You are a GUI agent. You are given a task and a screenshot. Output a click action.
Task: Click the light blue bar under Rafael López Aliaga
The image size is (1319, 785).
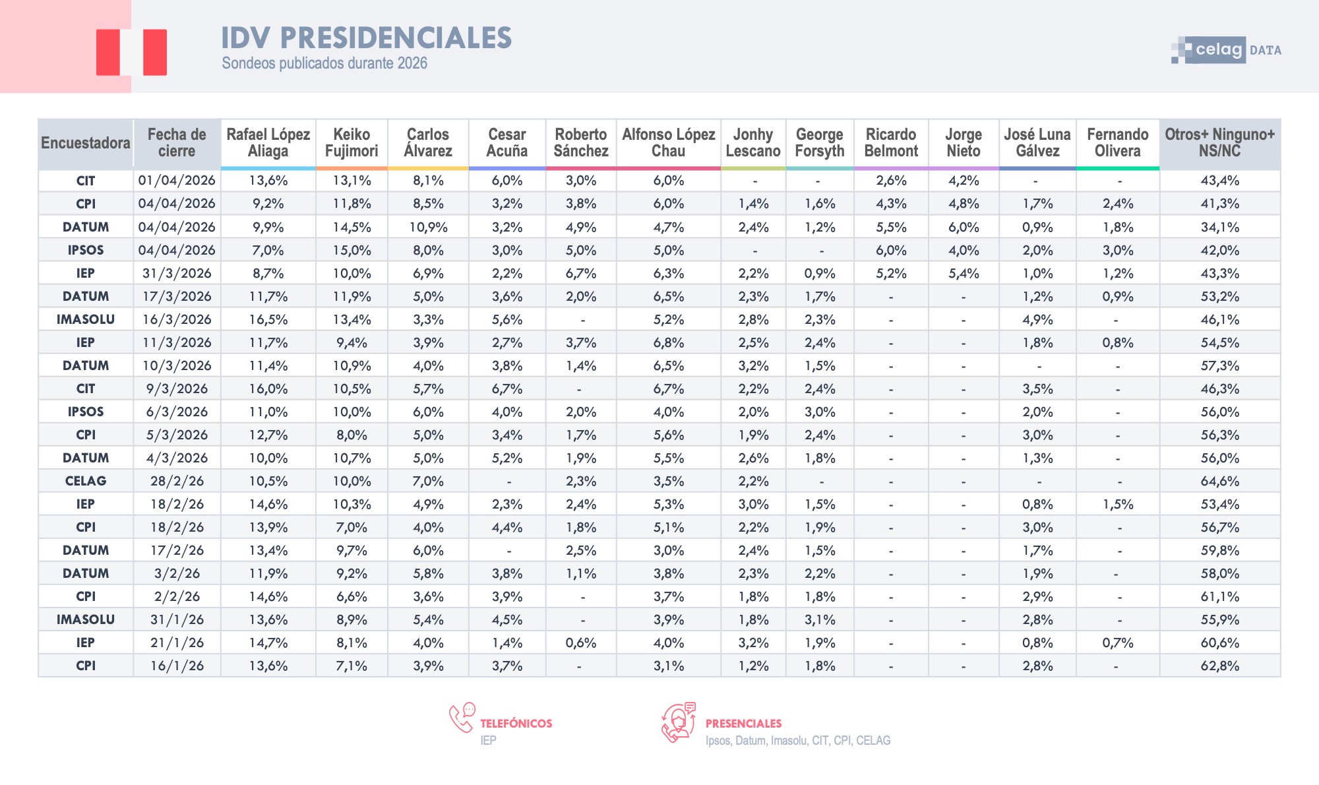(268, 169)
